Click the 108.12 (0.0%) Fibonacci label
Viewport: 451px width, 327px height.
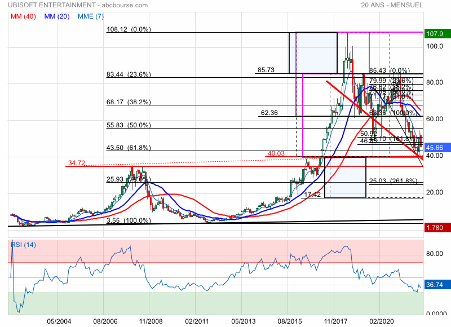point(129,29)
